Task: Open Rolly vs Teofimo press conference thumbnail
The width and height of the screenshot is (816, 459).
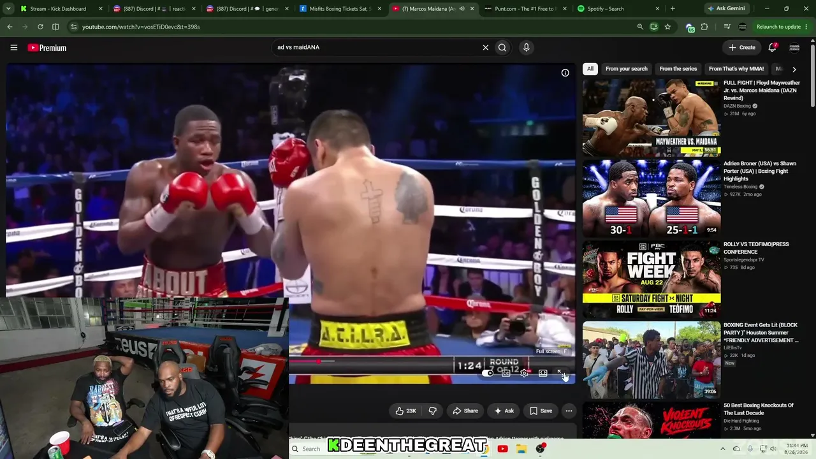Action: point(652,279)
